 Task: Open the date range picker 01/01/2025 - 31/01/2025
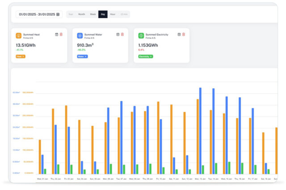coord(39,14)
